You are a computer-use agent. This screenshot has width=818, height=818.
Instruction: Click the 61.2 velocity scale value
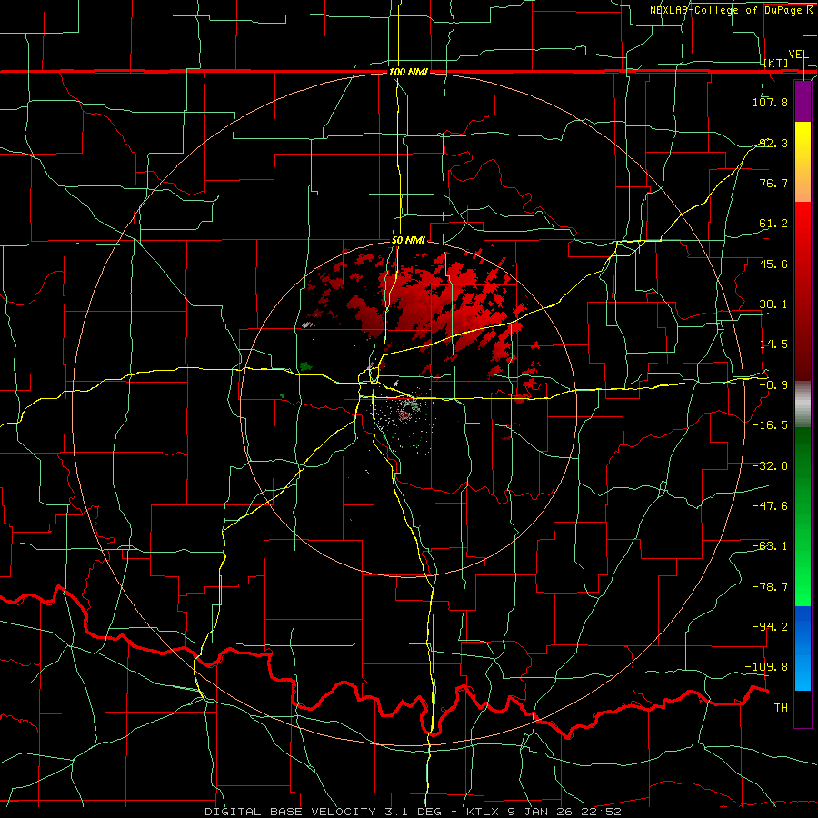pos(773,224)
